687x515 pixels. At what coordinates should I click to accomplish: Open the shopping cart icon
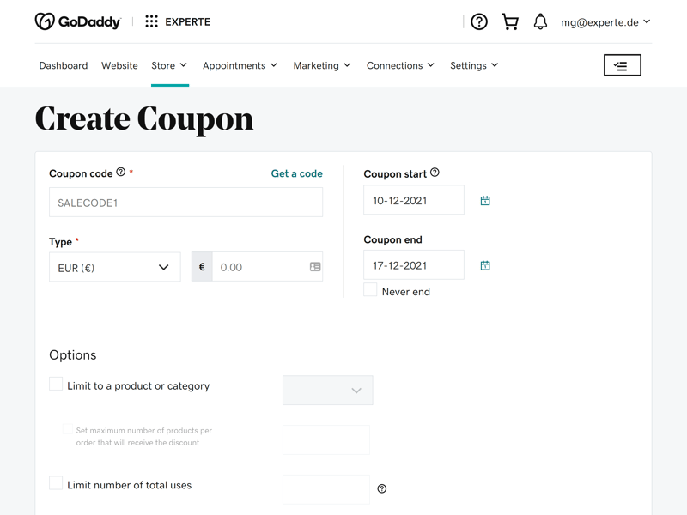point(510,22)
